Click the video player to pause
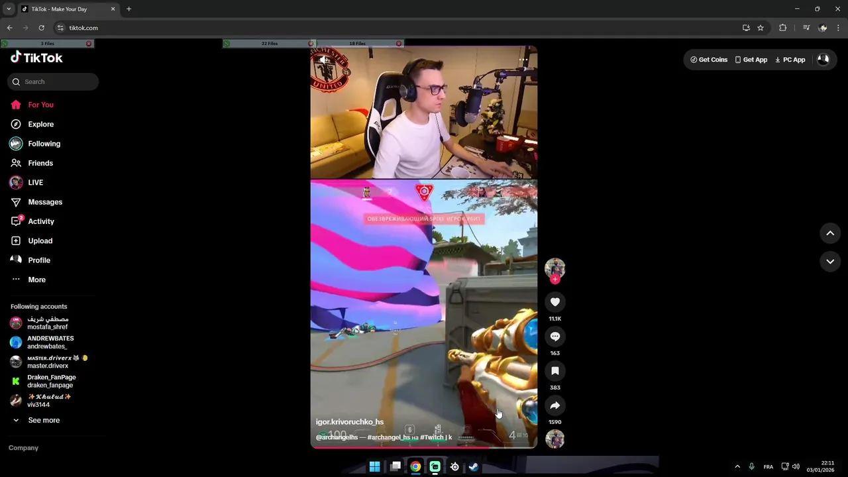 coord(424,247)
